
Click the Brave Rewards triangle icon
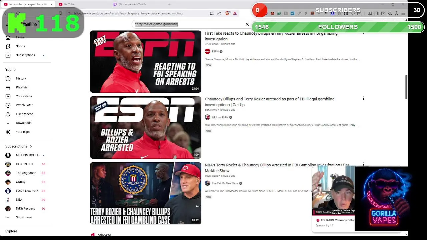click(x=235, y=13)
